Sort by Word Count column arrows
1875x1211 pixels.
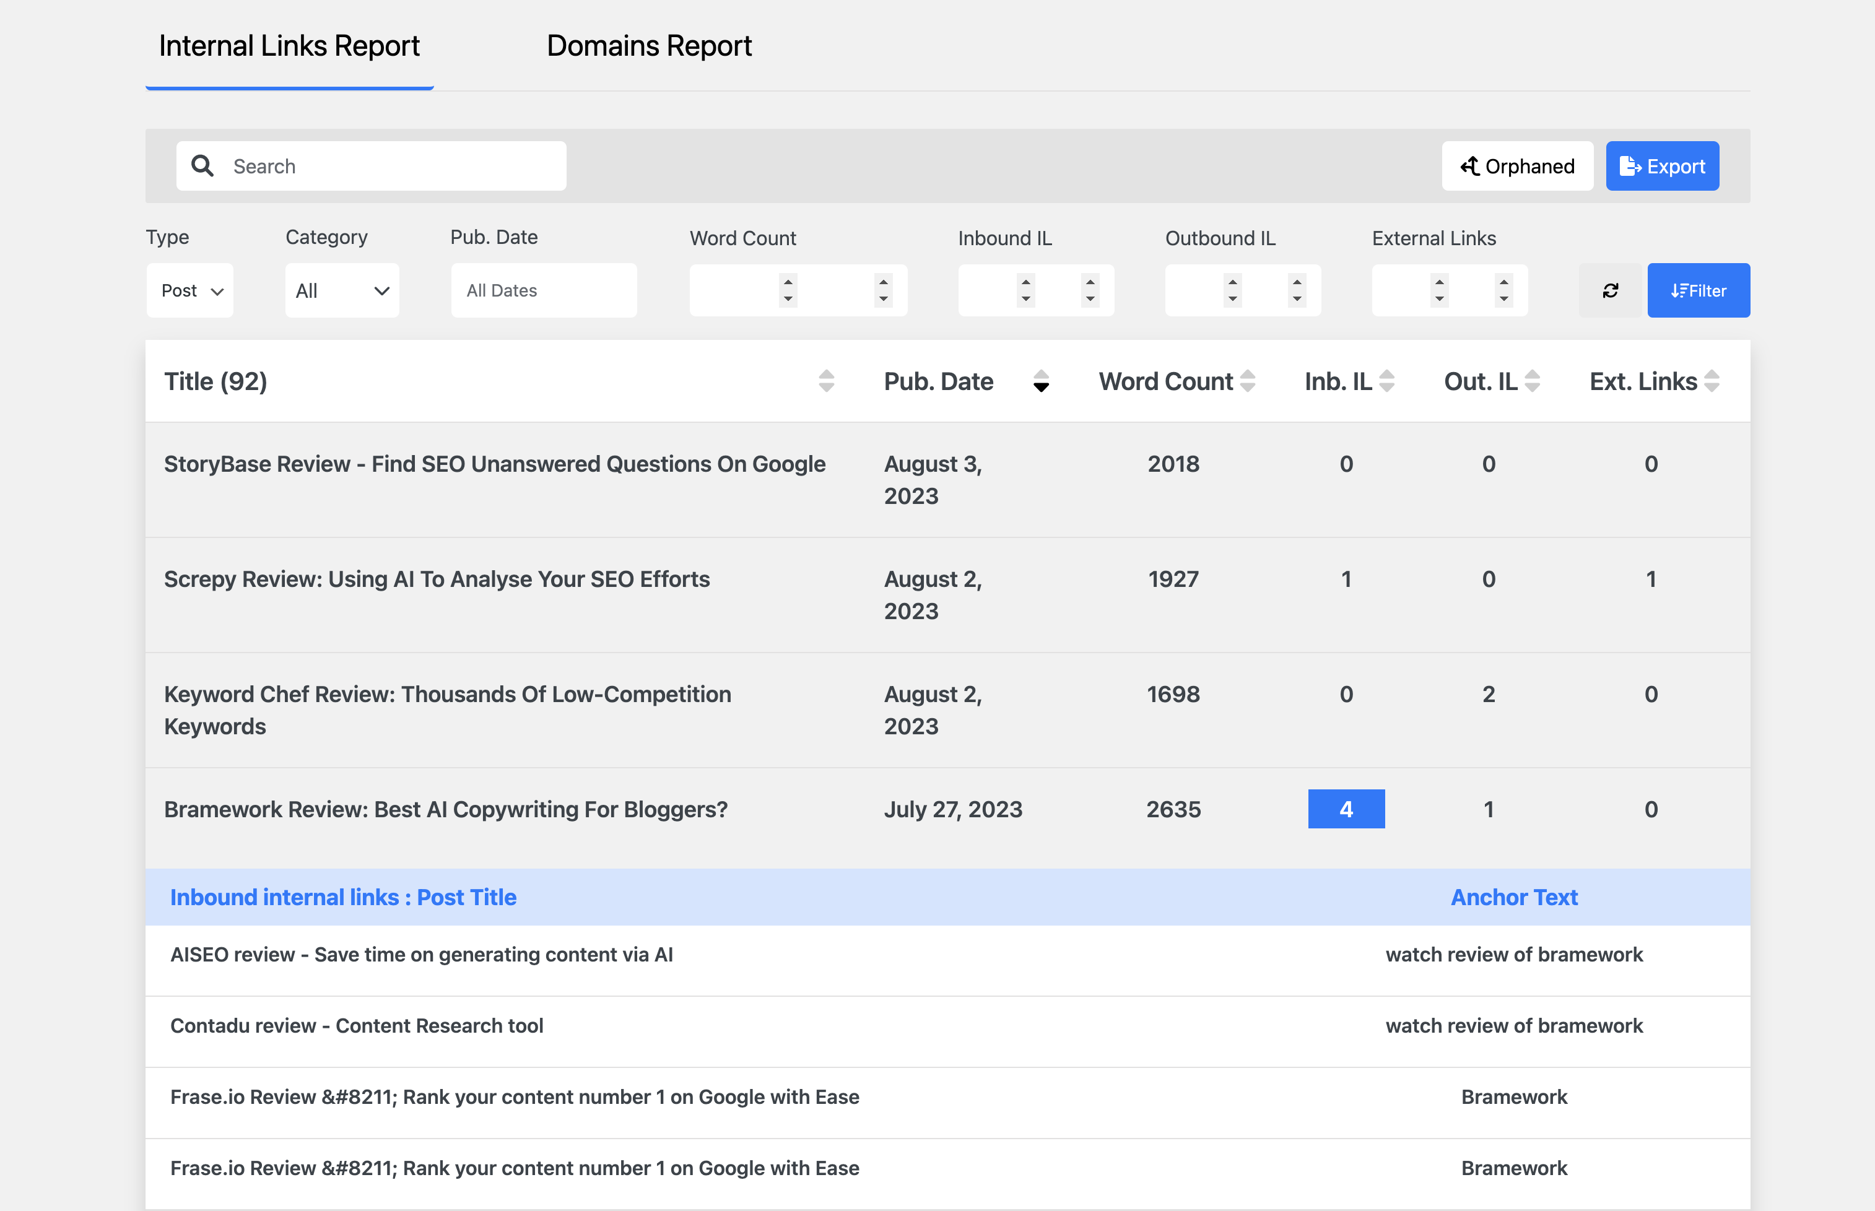(1247, 381)
